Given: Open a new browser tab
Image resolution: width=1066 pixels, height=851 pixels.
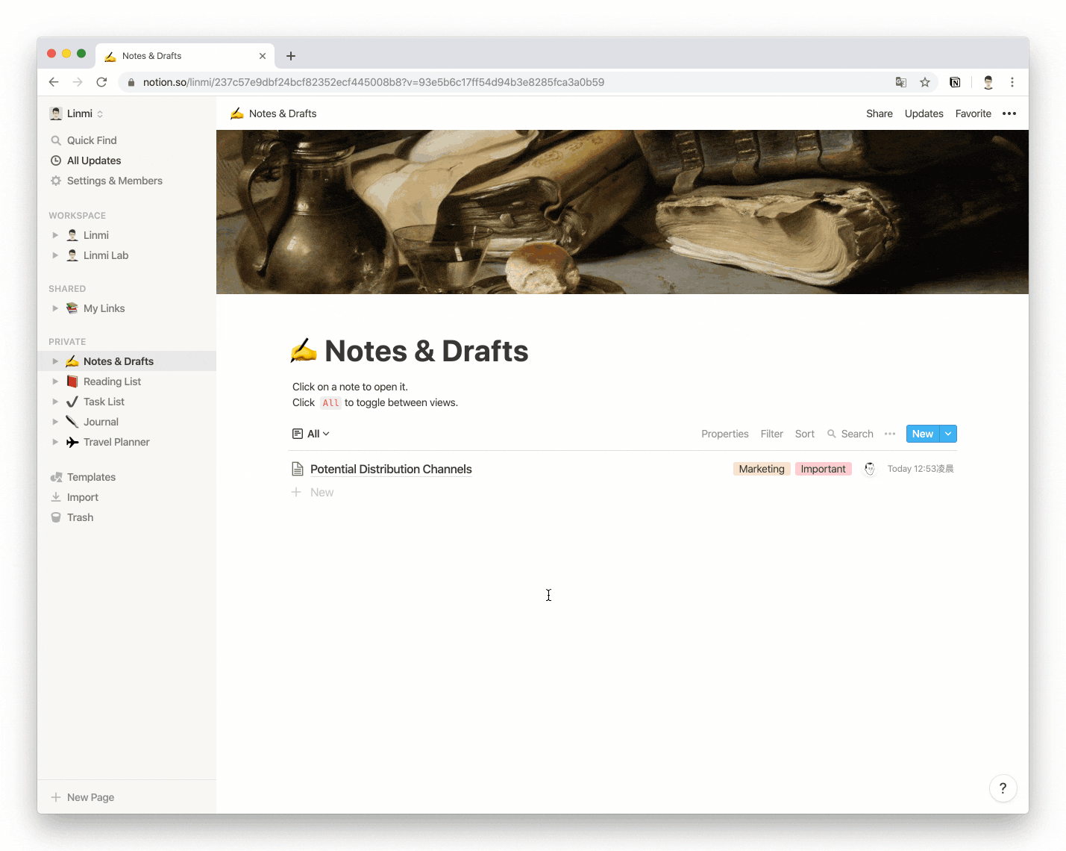Looking at the screenshot, I should [x=291, y=56].
